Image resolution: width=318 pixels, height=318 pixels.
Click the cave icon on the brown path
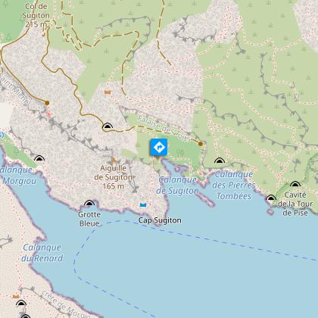coord(108,126)
